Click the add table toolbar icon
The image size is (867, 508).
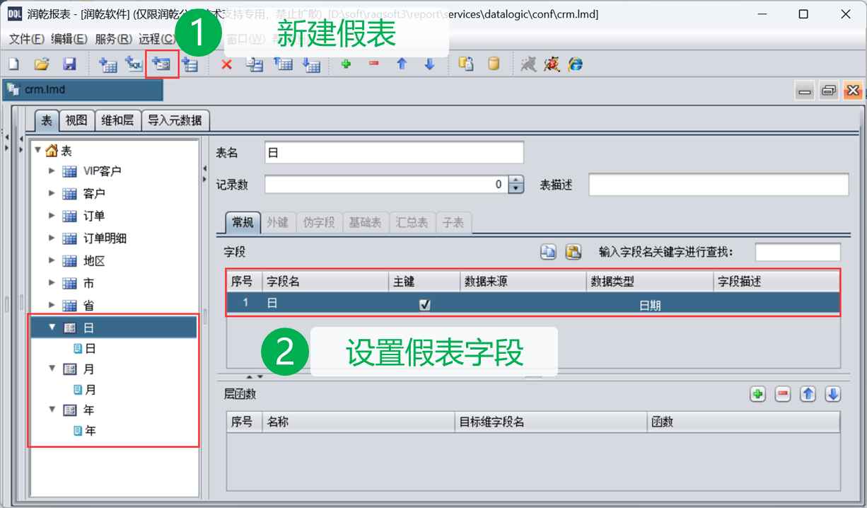[x=107, y=64]
